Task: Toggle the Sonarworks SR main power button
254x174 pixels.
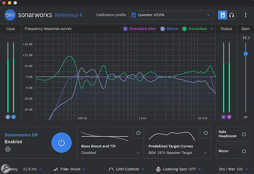Action: [61, 142]
